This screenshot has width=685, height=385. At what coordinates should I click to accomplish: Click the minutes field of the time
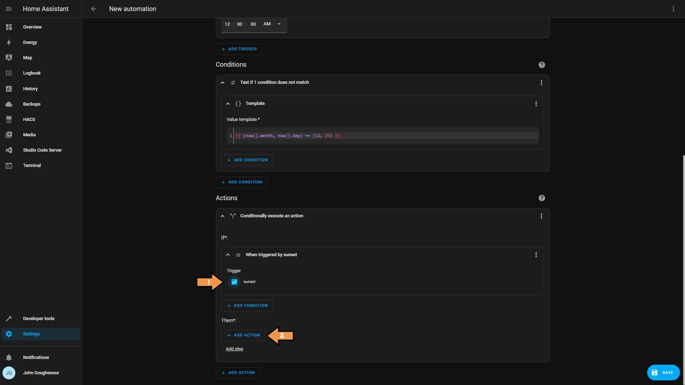(x=239, y=24)
